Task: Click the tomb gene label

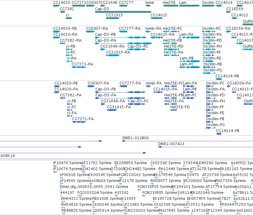Action: coord(150,3)
